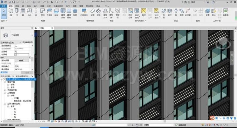This screenshot has height=128, width=237.
Task: Toggle the 剖面框 section box checkbox
Action: [x=16, y=55]
